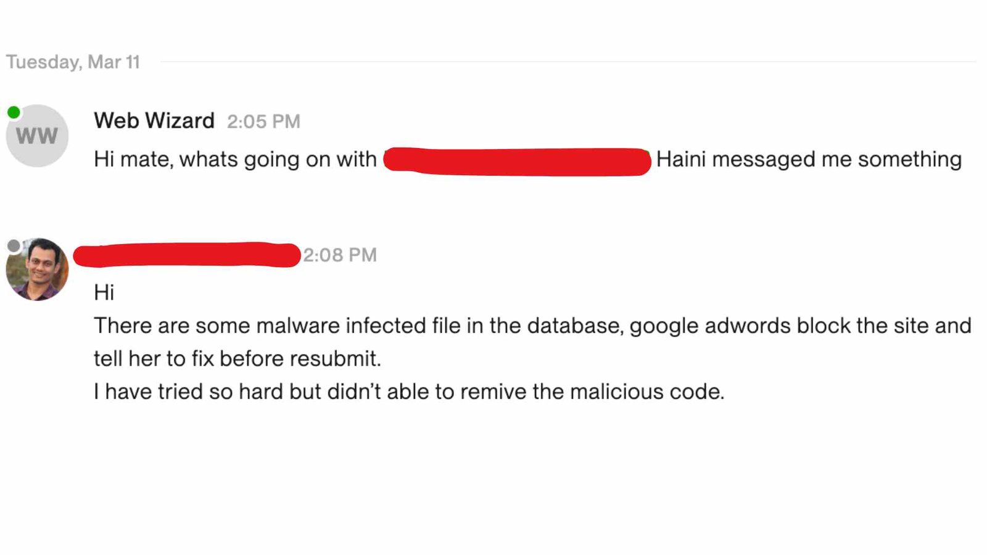Click the green online status dot
987x555 pixels.
14,112
